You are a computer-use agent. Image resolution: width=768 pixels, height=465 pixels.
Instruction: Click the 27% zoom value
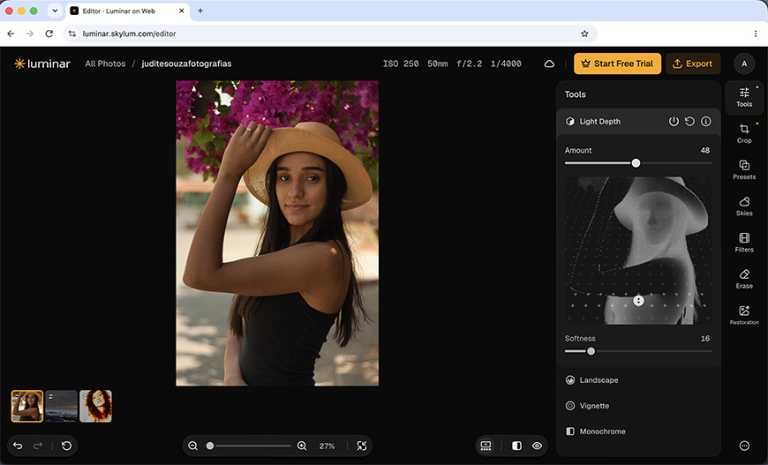coord(327,446)
